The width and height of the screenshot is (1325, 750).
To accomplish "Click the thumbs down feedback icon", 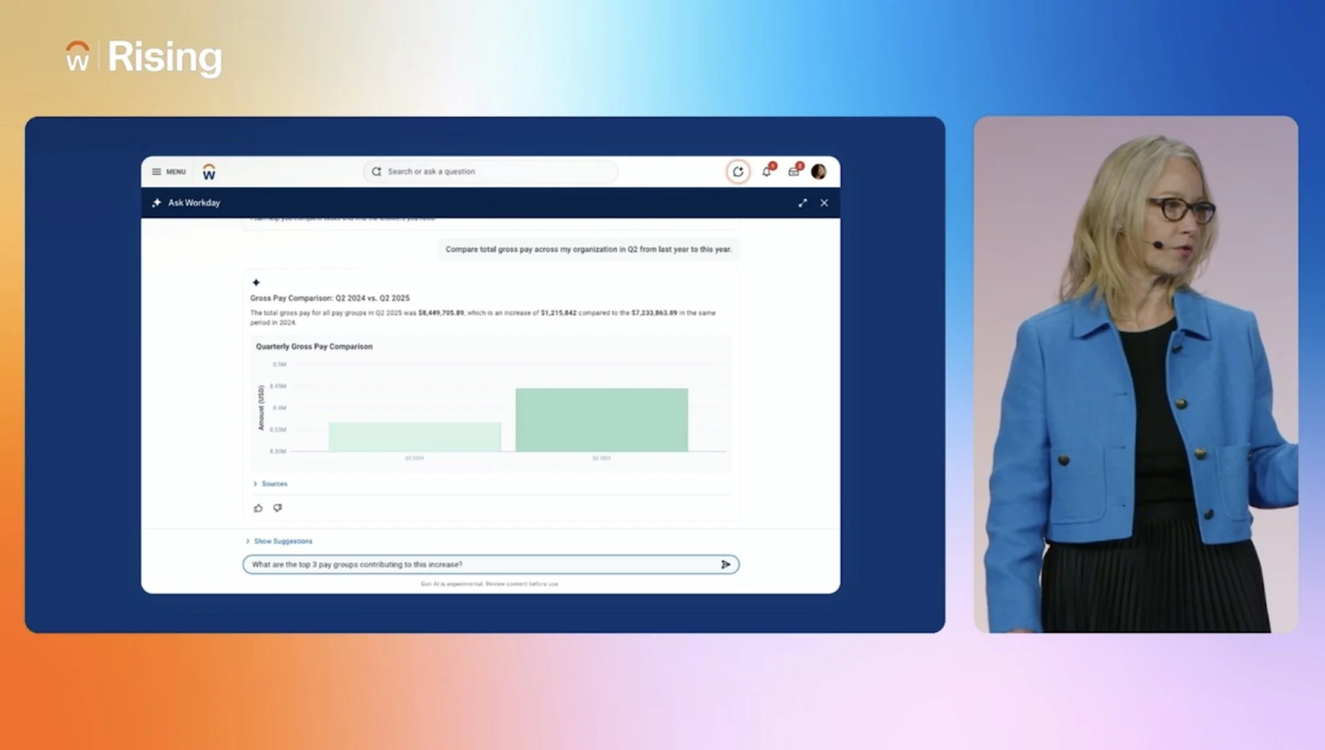I will pyautogui.click(x=277, y=508).
